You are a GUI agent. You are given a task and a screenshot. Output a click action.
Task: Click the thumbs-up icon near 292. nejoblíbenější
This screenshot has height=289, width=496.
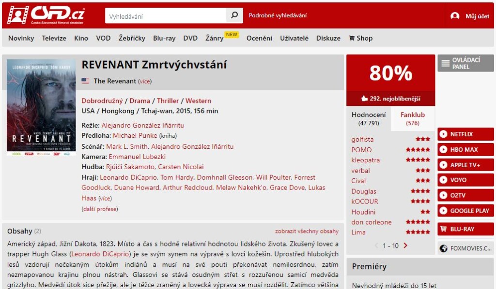(x=364, y=99)
